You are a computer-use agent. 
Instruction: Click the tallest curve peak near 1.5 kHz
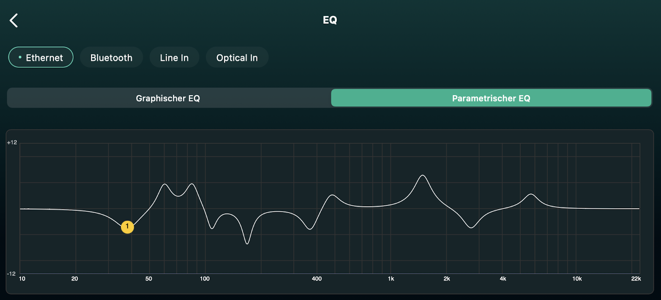[x=422, y=175]
